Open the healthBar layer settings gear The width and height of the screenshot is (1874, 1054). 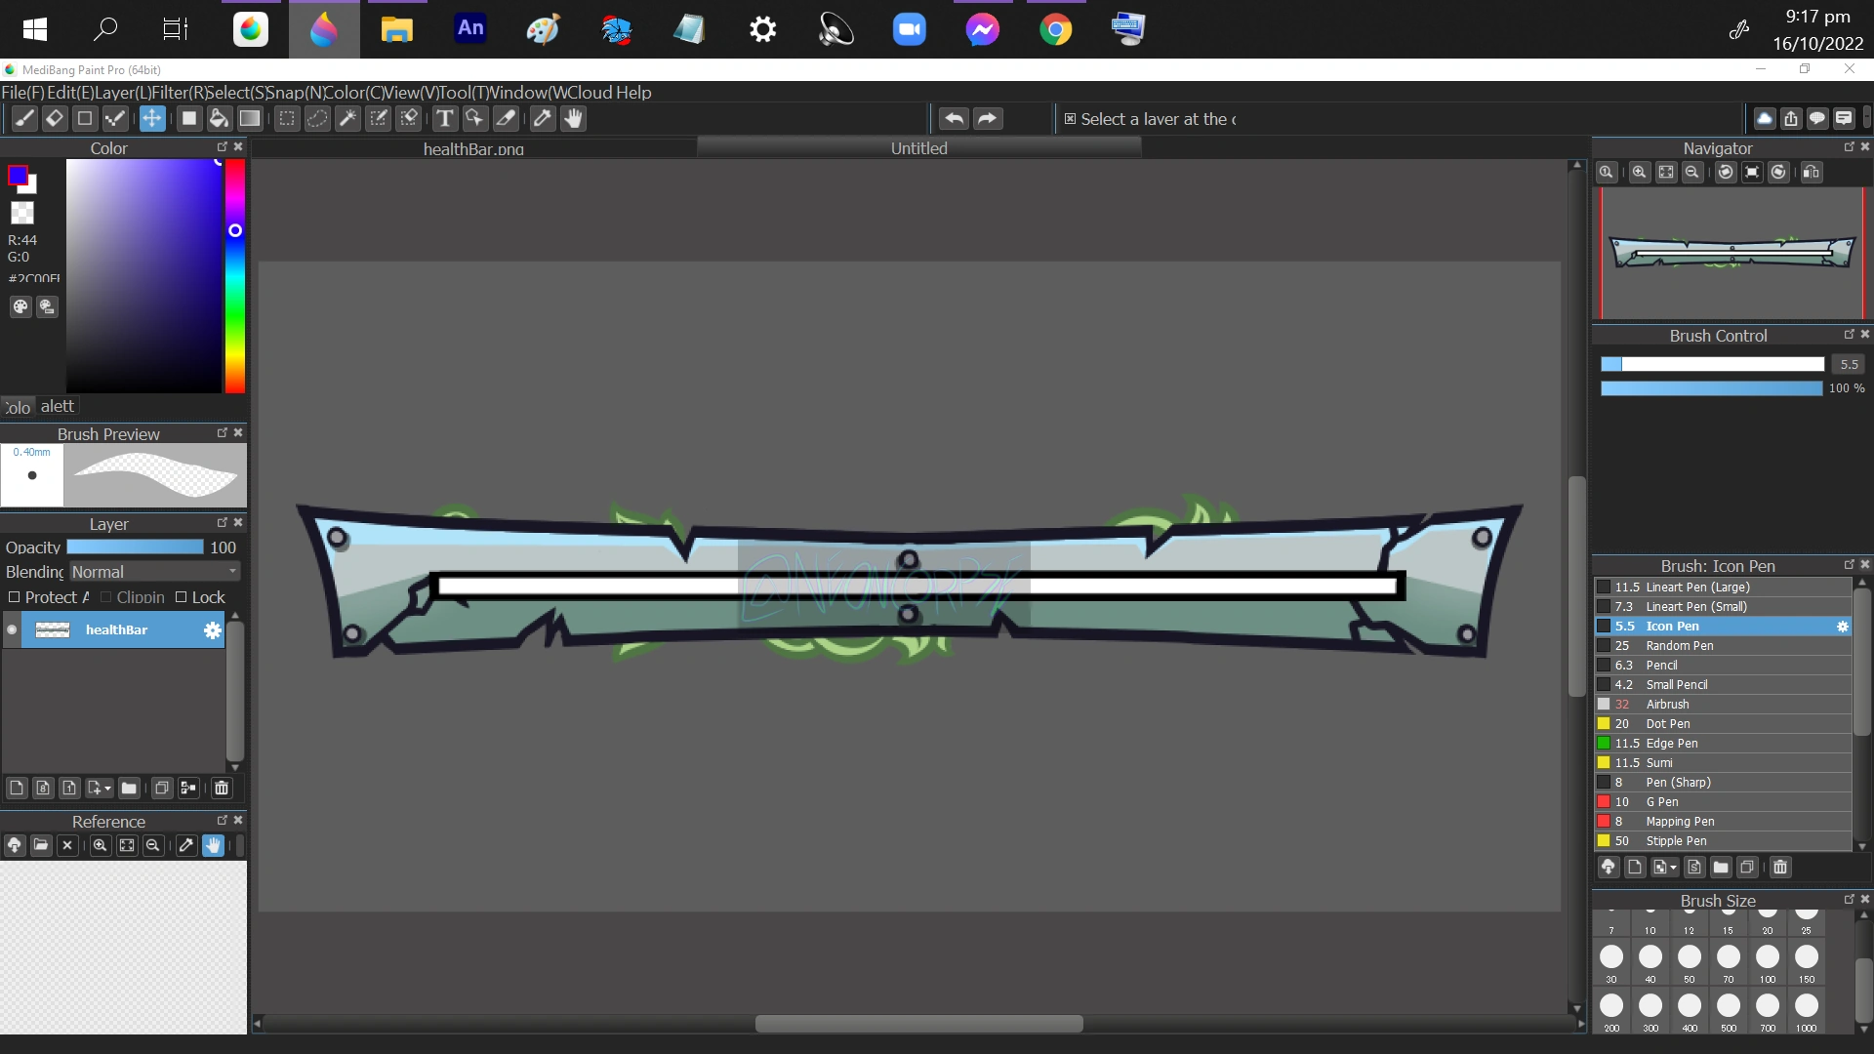(212, 630)
